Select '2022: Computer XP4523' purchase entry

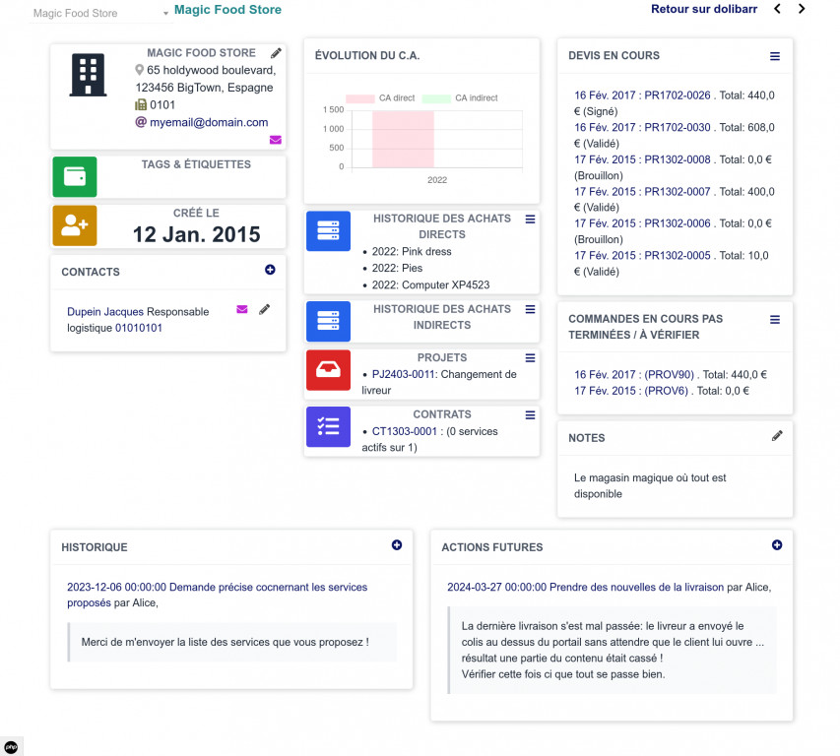[430, 284]
